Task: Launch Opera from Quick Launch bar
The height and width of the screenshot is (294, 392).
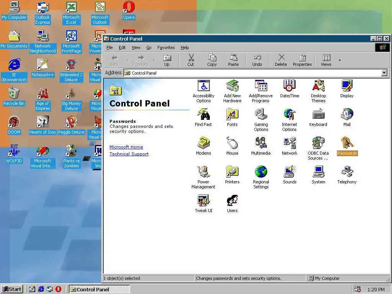Action: point(58,289)
